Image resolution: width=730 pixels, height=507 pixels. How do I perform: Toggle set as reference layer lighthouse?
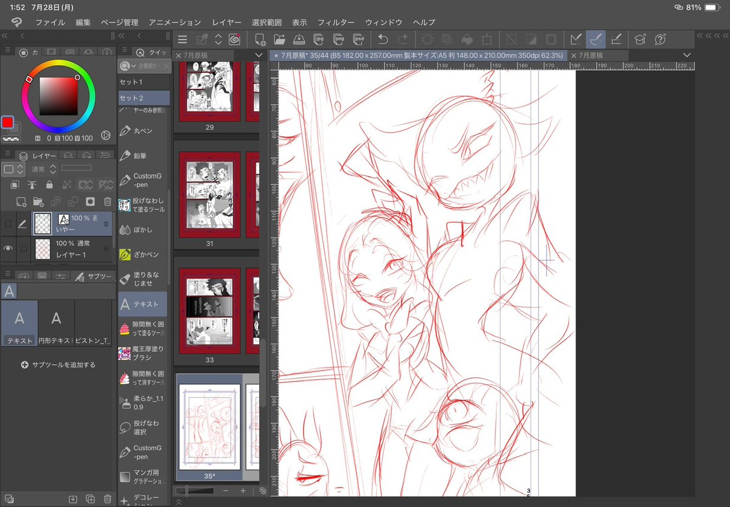pyautogui.click(x=32, y=184)
